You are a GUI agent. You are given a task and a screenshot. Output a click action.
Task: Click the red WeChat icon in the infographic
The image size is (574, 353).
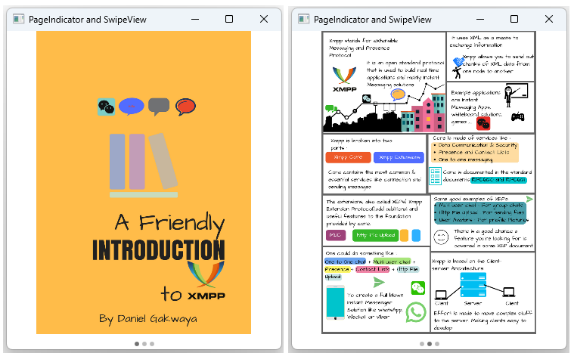pos(483,124)
